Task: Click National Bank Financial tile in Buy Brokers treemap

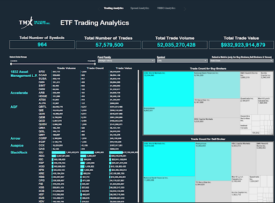Action: pyautogui.click(x=217, y=85)
